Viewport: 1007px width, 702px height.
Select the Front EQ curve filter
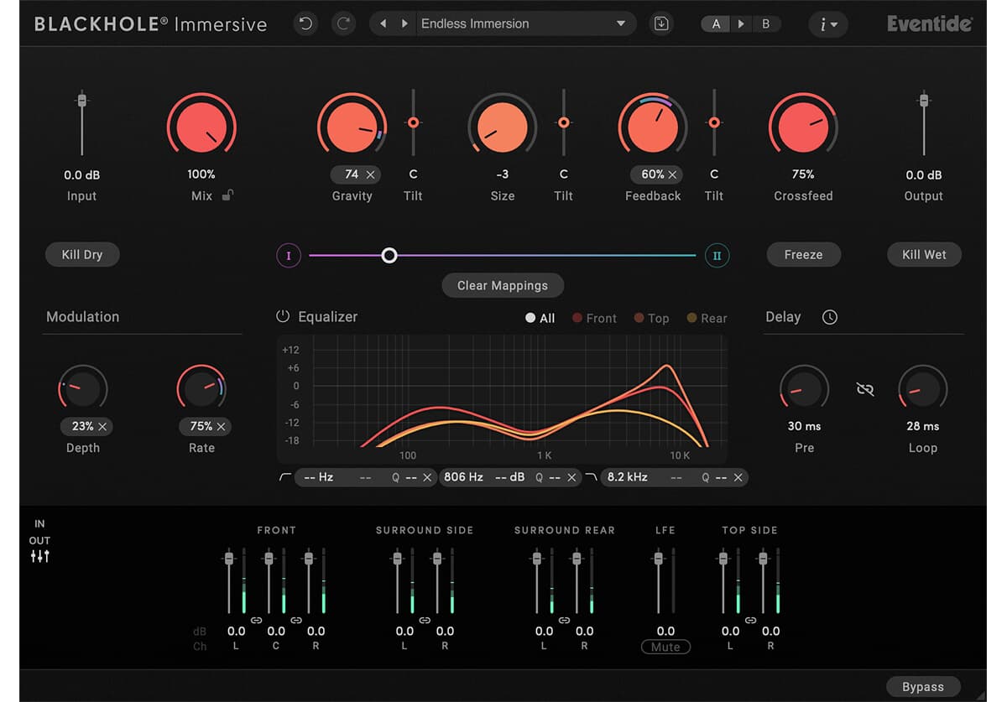tap(594, 318)
